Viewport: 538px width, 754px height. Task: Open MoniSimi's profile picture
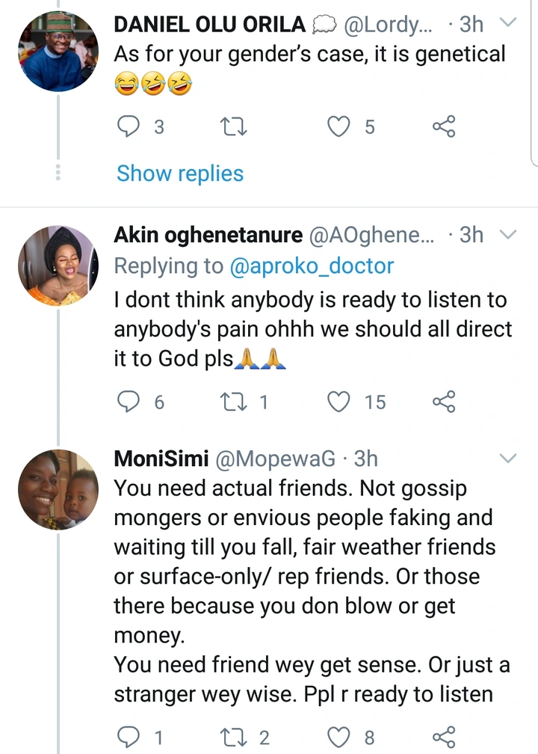[x=58, y=486]
